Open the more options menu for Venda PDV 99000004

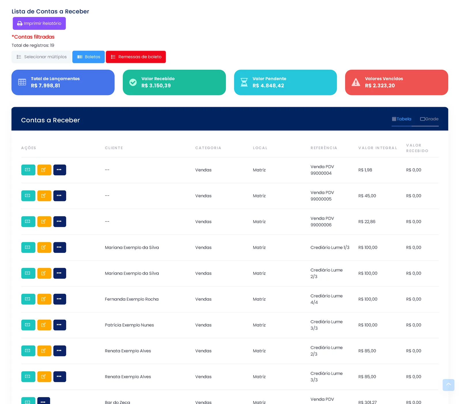pyautogui.click(x=60, y=170)
